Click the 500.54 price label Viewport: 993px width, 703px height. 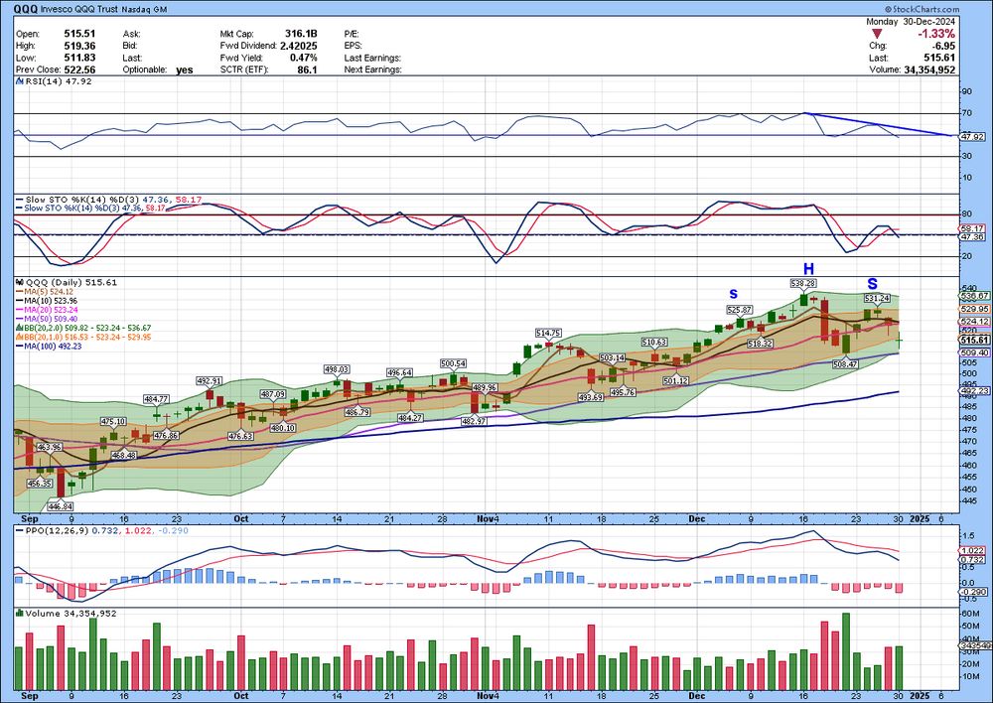pyautogui.click(x=453, y=363)
